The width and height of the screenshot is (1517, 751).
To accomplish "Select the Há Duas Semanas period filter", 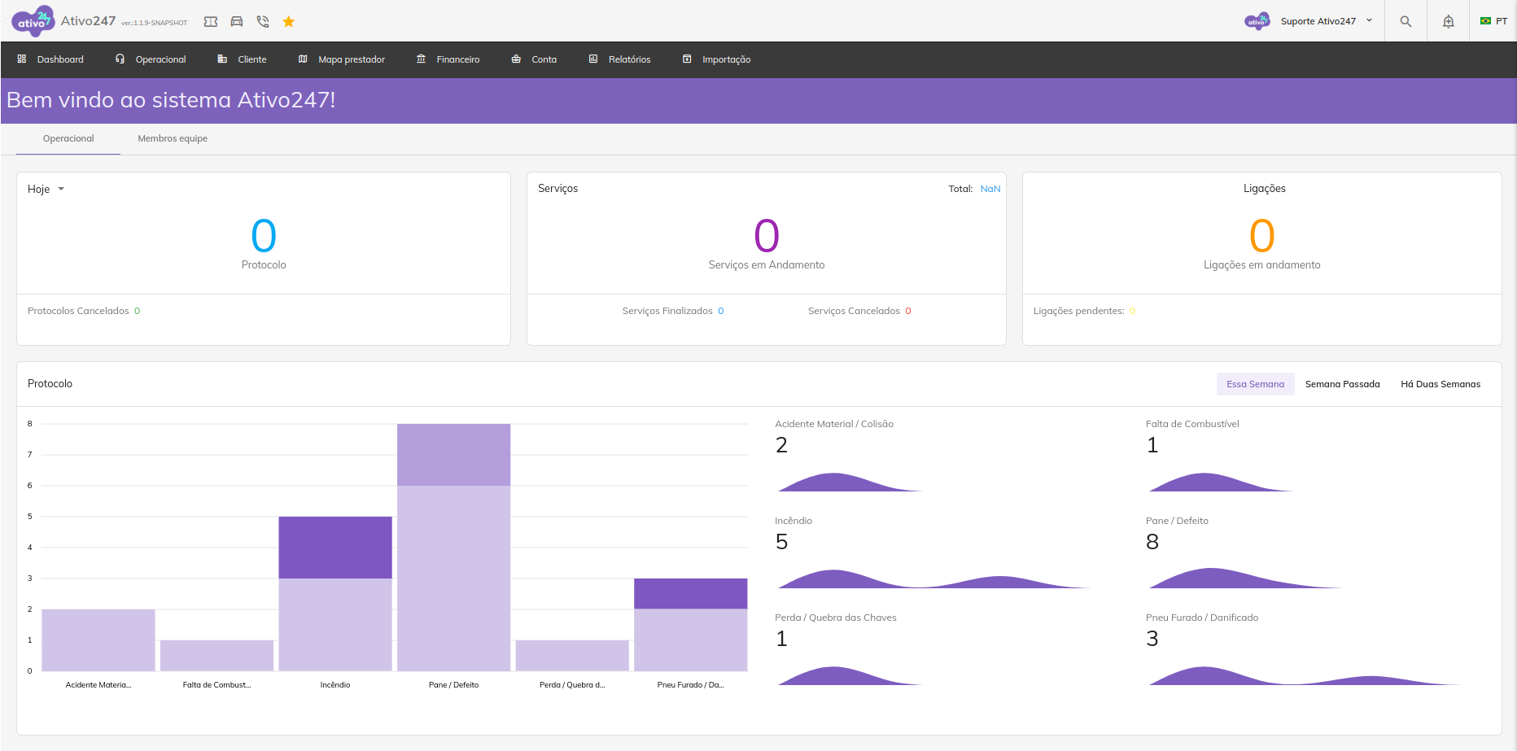I will point(1440,384).
